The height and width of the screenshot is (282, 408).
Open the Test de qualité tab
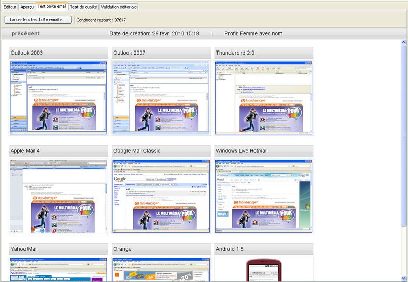[x=84, y=7]
